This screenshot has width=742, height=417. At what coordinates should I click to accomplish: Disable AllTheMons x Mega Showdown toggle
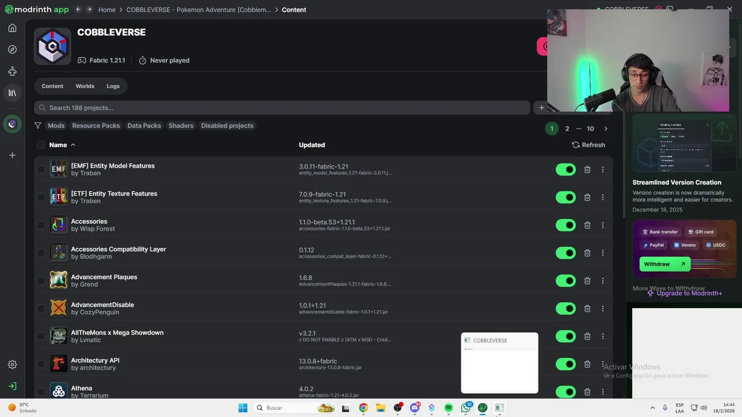[566, 336]
